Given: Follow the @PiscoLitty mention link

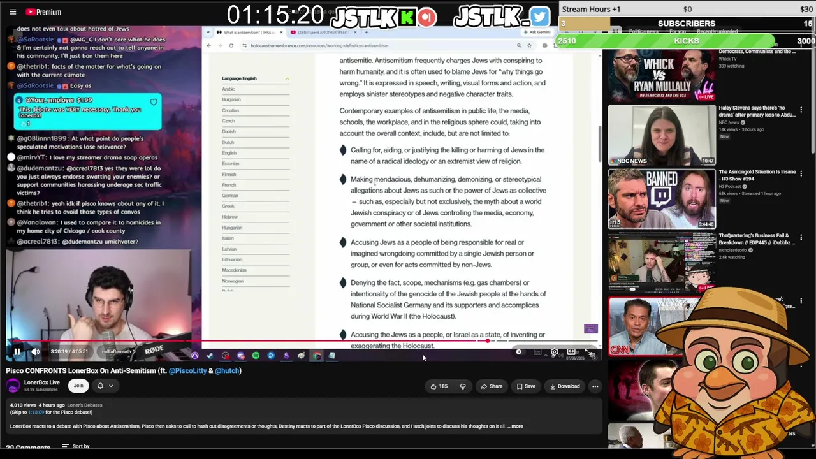Looking at the screenshot, I should (188, 370).
